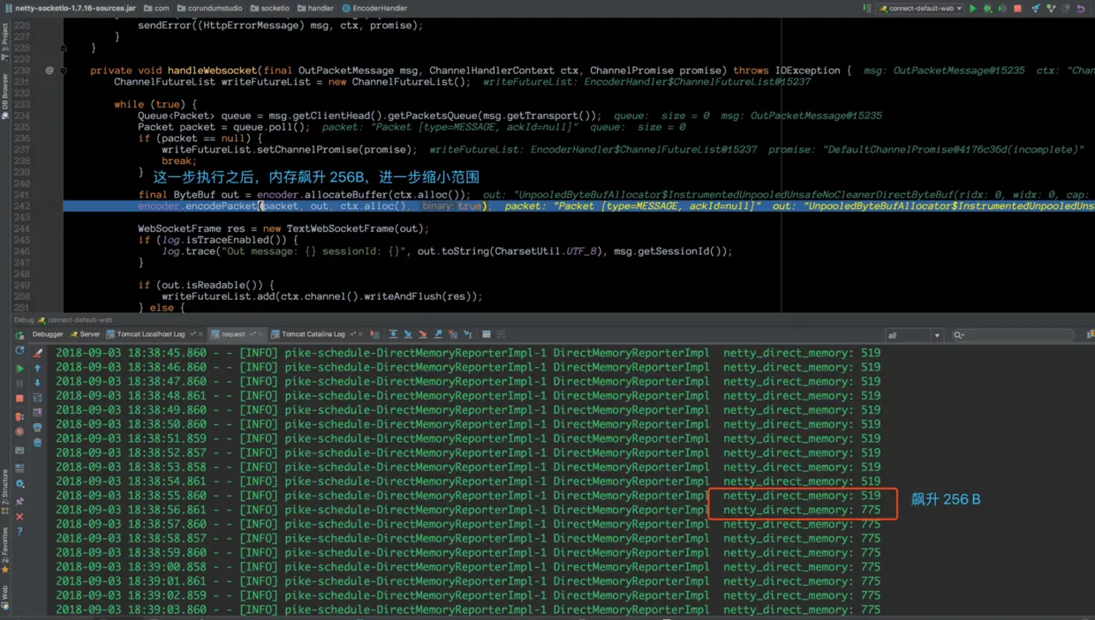Click fold marker at line 228
Viewport: 1095px width, 620px height.
click(x=64, y=49)
